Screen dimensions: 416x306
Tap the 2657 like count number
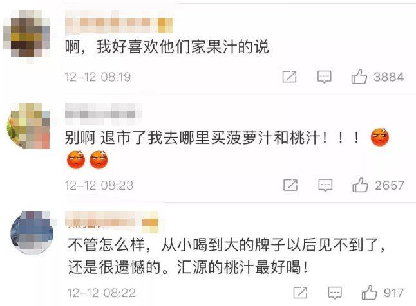[x=390, y=185]
